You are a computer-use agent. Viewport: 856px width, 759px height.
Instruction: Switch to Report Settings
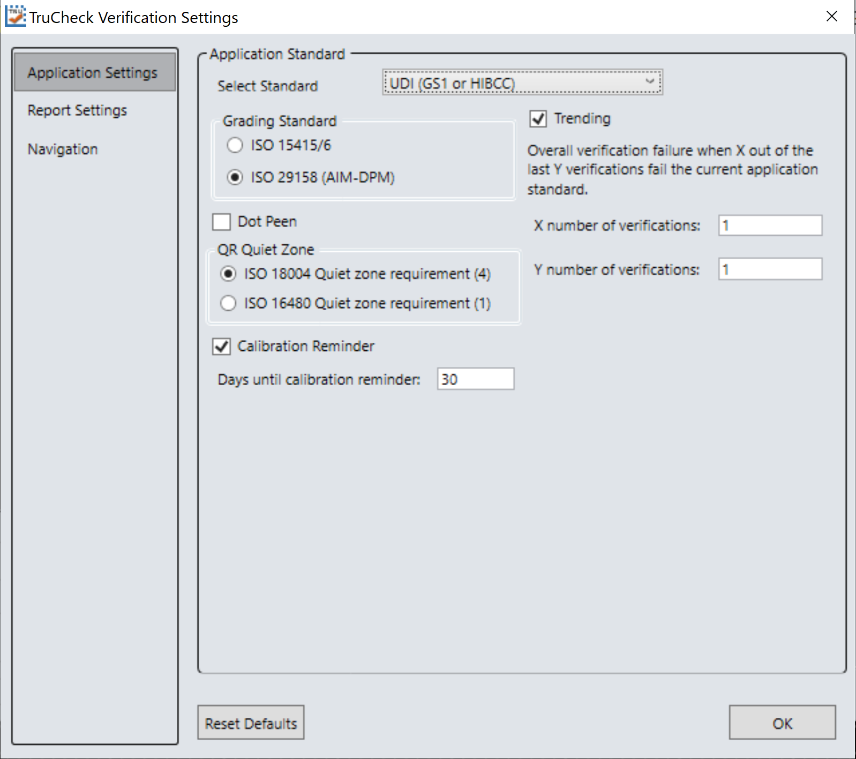[77, 110]
